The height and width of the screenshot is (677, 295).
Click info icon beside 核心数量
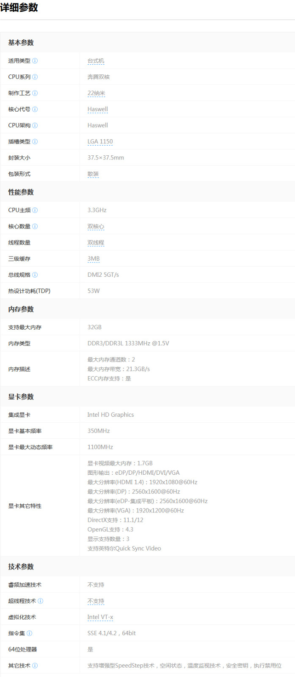click(x=35, y=226)
